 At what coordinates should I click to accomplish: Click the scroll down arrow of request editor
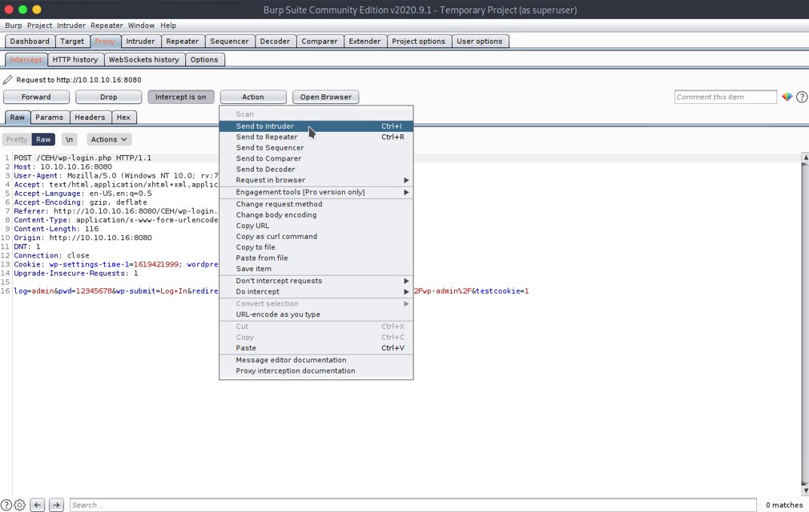[x=804, y=490]
